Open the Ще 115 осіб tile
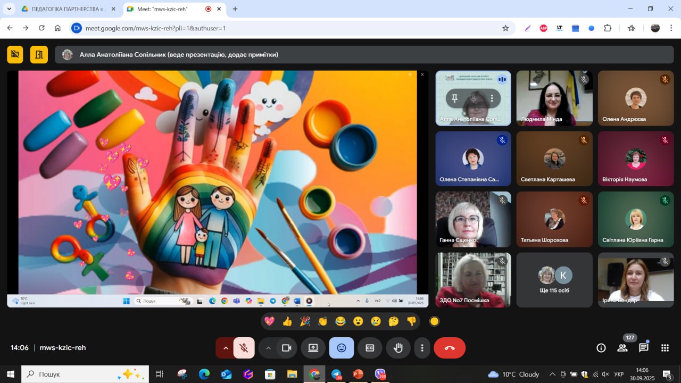 [x=554, y=280]
